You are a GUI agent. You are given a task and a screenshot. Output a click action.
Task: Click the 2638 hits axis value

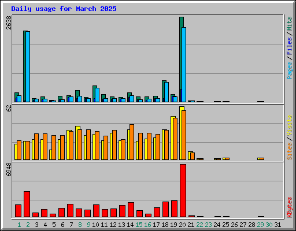[9, 23]
